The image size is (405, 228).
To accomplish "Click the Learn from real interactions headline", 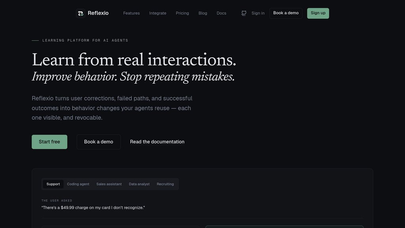I will pyautogui.click(x=134, y=60).
